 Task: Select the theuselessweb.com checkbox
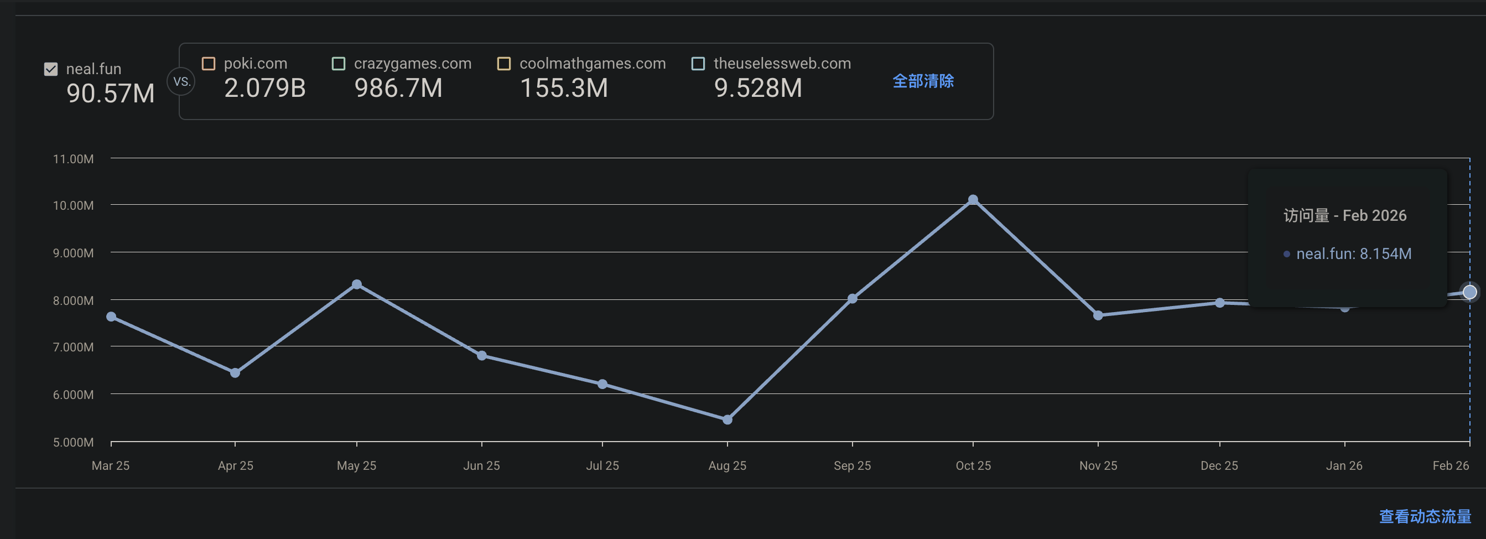pos(698,64)
